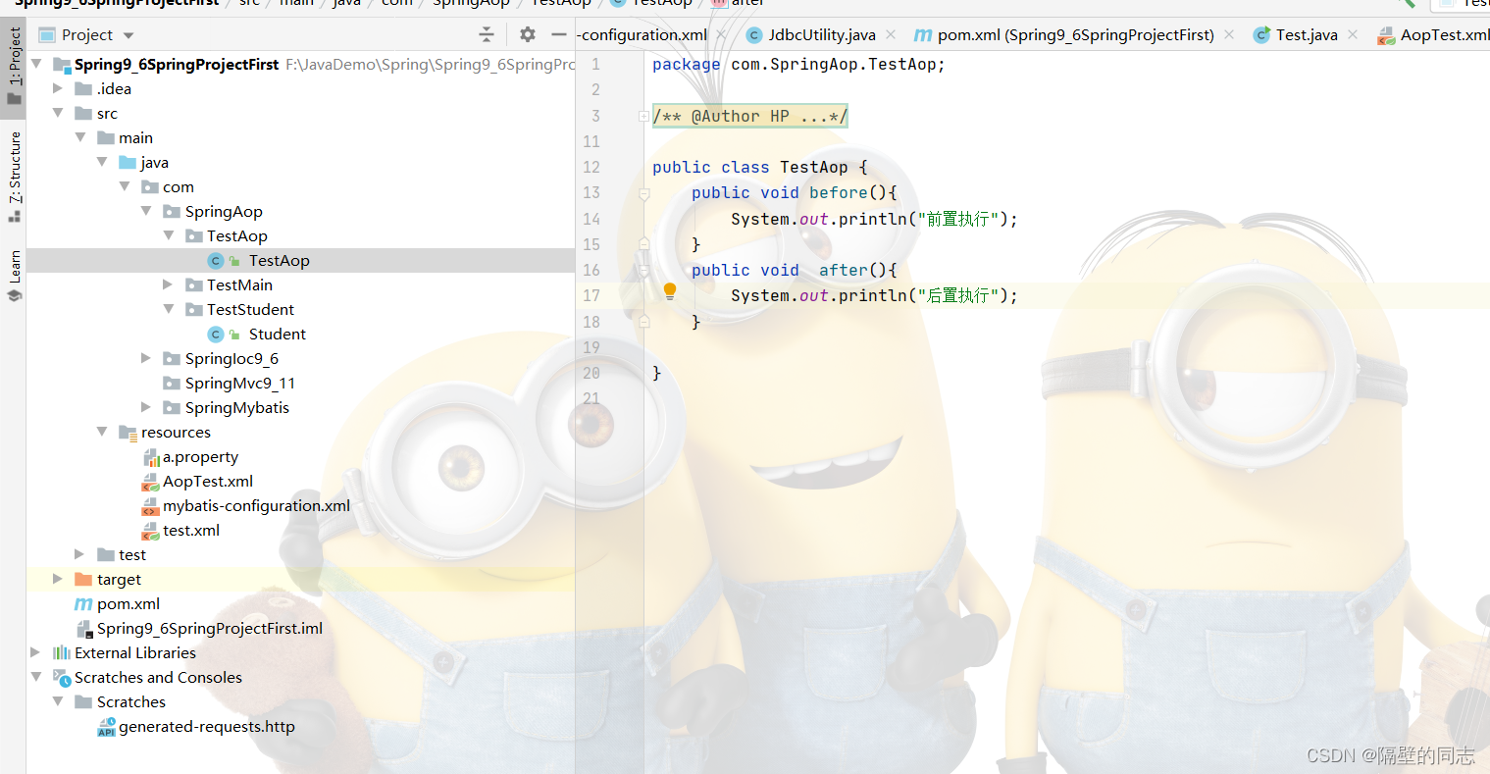1490x774 pixels.
Task: Click mybatis-configuration.xml file icon
Action: [151, 506]
